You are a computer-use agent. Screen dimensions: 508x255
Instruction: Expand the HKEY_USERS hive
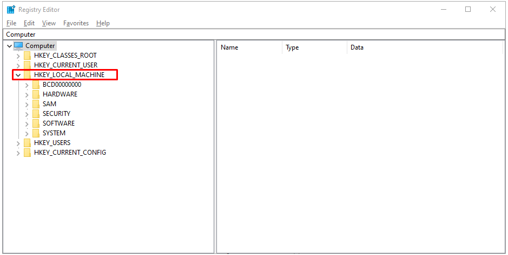point(18,143)
